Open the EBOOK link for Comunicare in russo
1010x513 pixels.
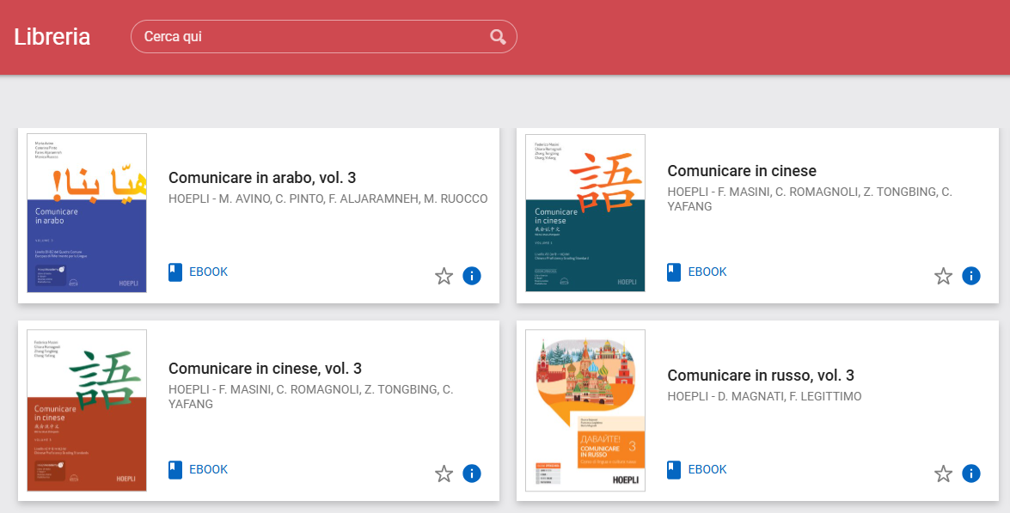tap(705, 469)
